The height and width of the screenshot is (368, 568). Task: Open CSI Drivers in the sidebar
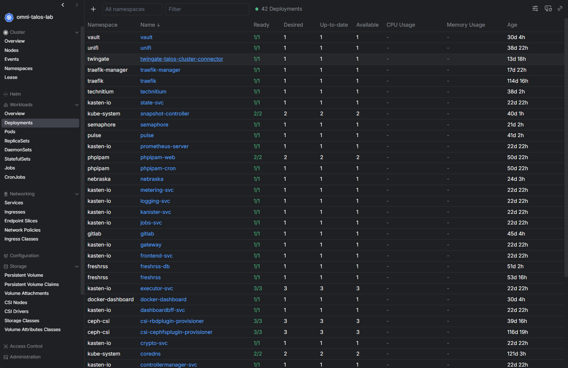16,312
